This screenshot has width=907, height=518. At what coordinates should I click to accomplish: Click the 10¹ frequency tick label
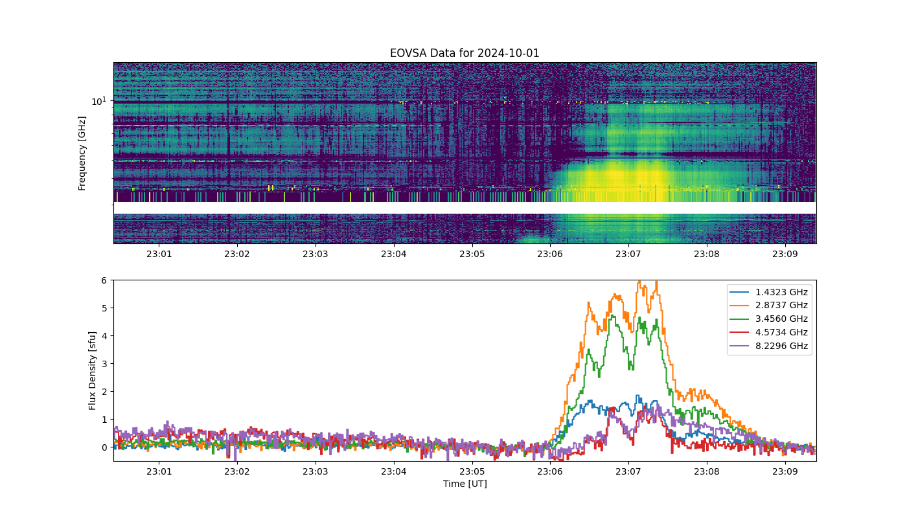pos(98,100)
